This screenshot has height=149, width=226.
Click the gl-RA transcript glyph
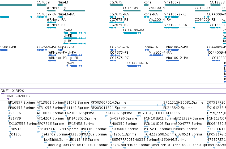tap(74, 33)
